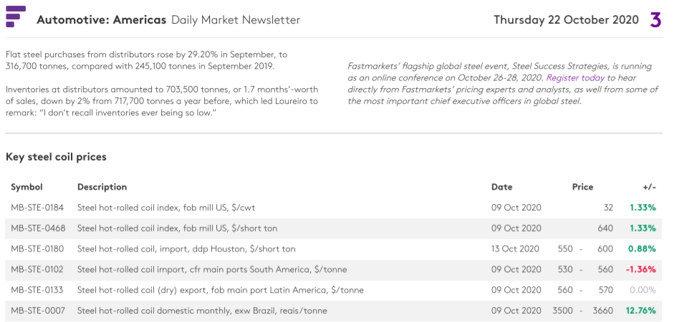This screenshot has width=674, height=322.
Task: Select symbol MB-STE-0133 in the table
Action: (x=37, y=290)
